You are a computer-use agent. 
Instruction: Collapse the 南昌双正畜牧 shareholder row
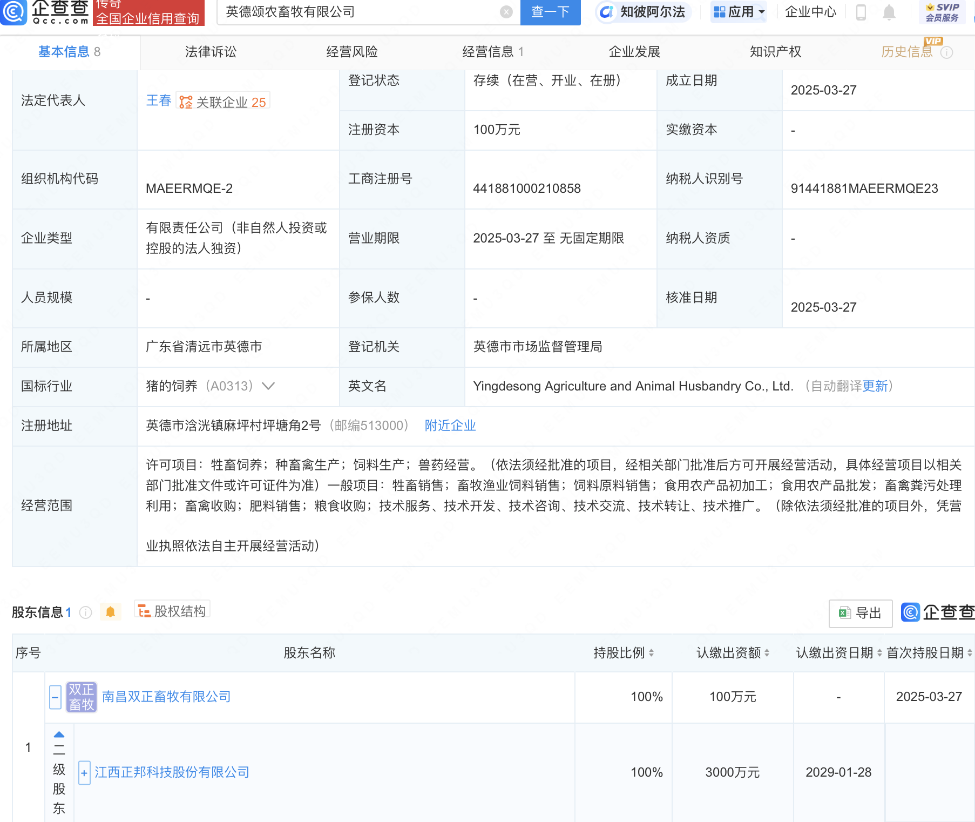(55, 697)
